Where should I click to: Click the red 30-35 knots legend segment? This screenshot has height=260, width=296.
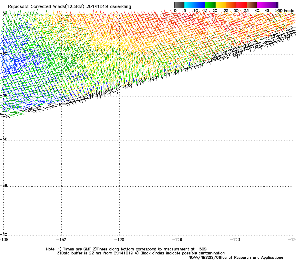(x=242, y=5)
